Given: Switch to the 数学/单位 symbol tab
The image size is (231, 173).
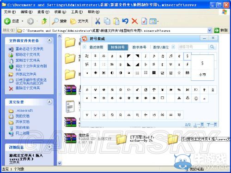Looking at the screenshot, I should coord(161,47).
